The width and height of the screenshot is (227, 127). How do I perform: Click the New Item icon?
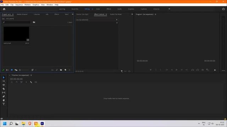tap(65, 70)
